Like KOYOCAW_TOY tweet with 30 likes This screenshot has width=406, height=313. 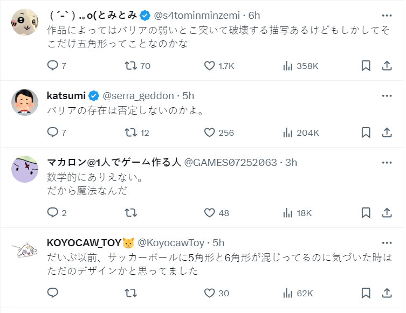(210, 293)
